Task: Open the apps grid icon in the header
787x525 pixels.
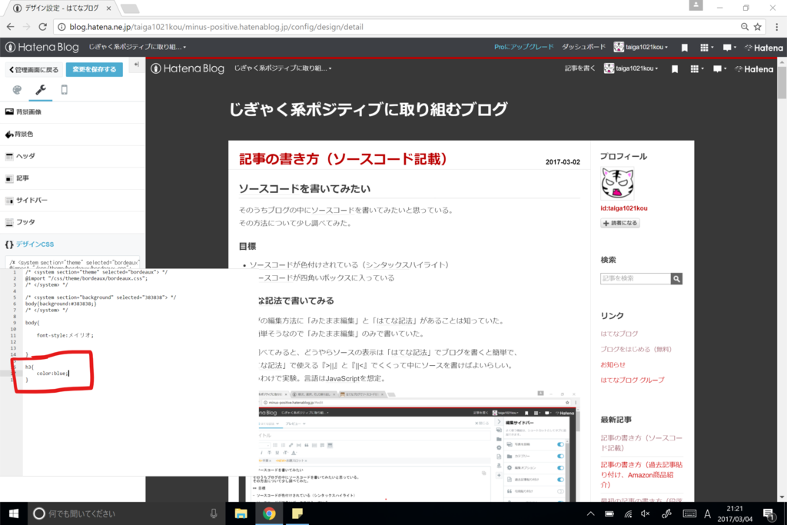Action: tap(705, 47)
